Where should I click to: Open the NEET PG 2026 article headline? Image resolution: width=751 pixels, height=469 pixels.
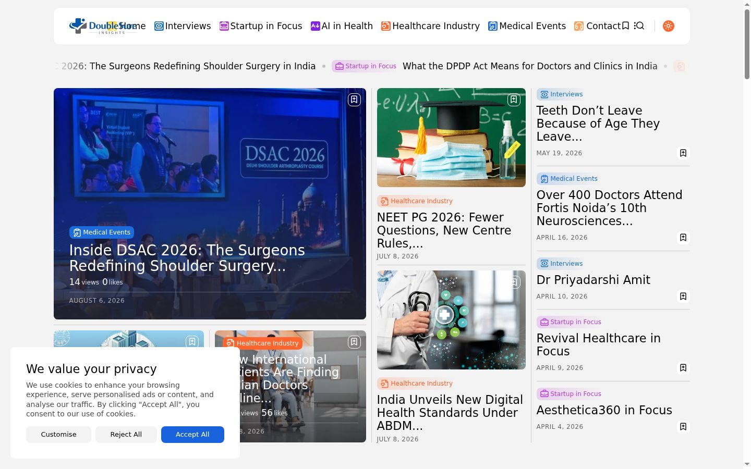tap(444, 230)
